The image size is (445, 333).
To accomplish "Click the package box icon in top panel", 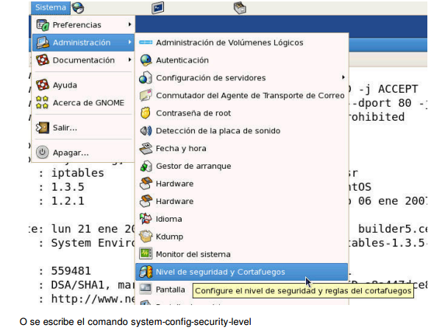I will [x=239, y=8].
